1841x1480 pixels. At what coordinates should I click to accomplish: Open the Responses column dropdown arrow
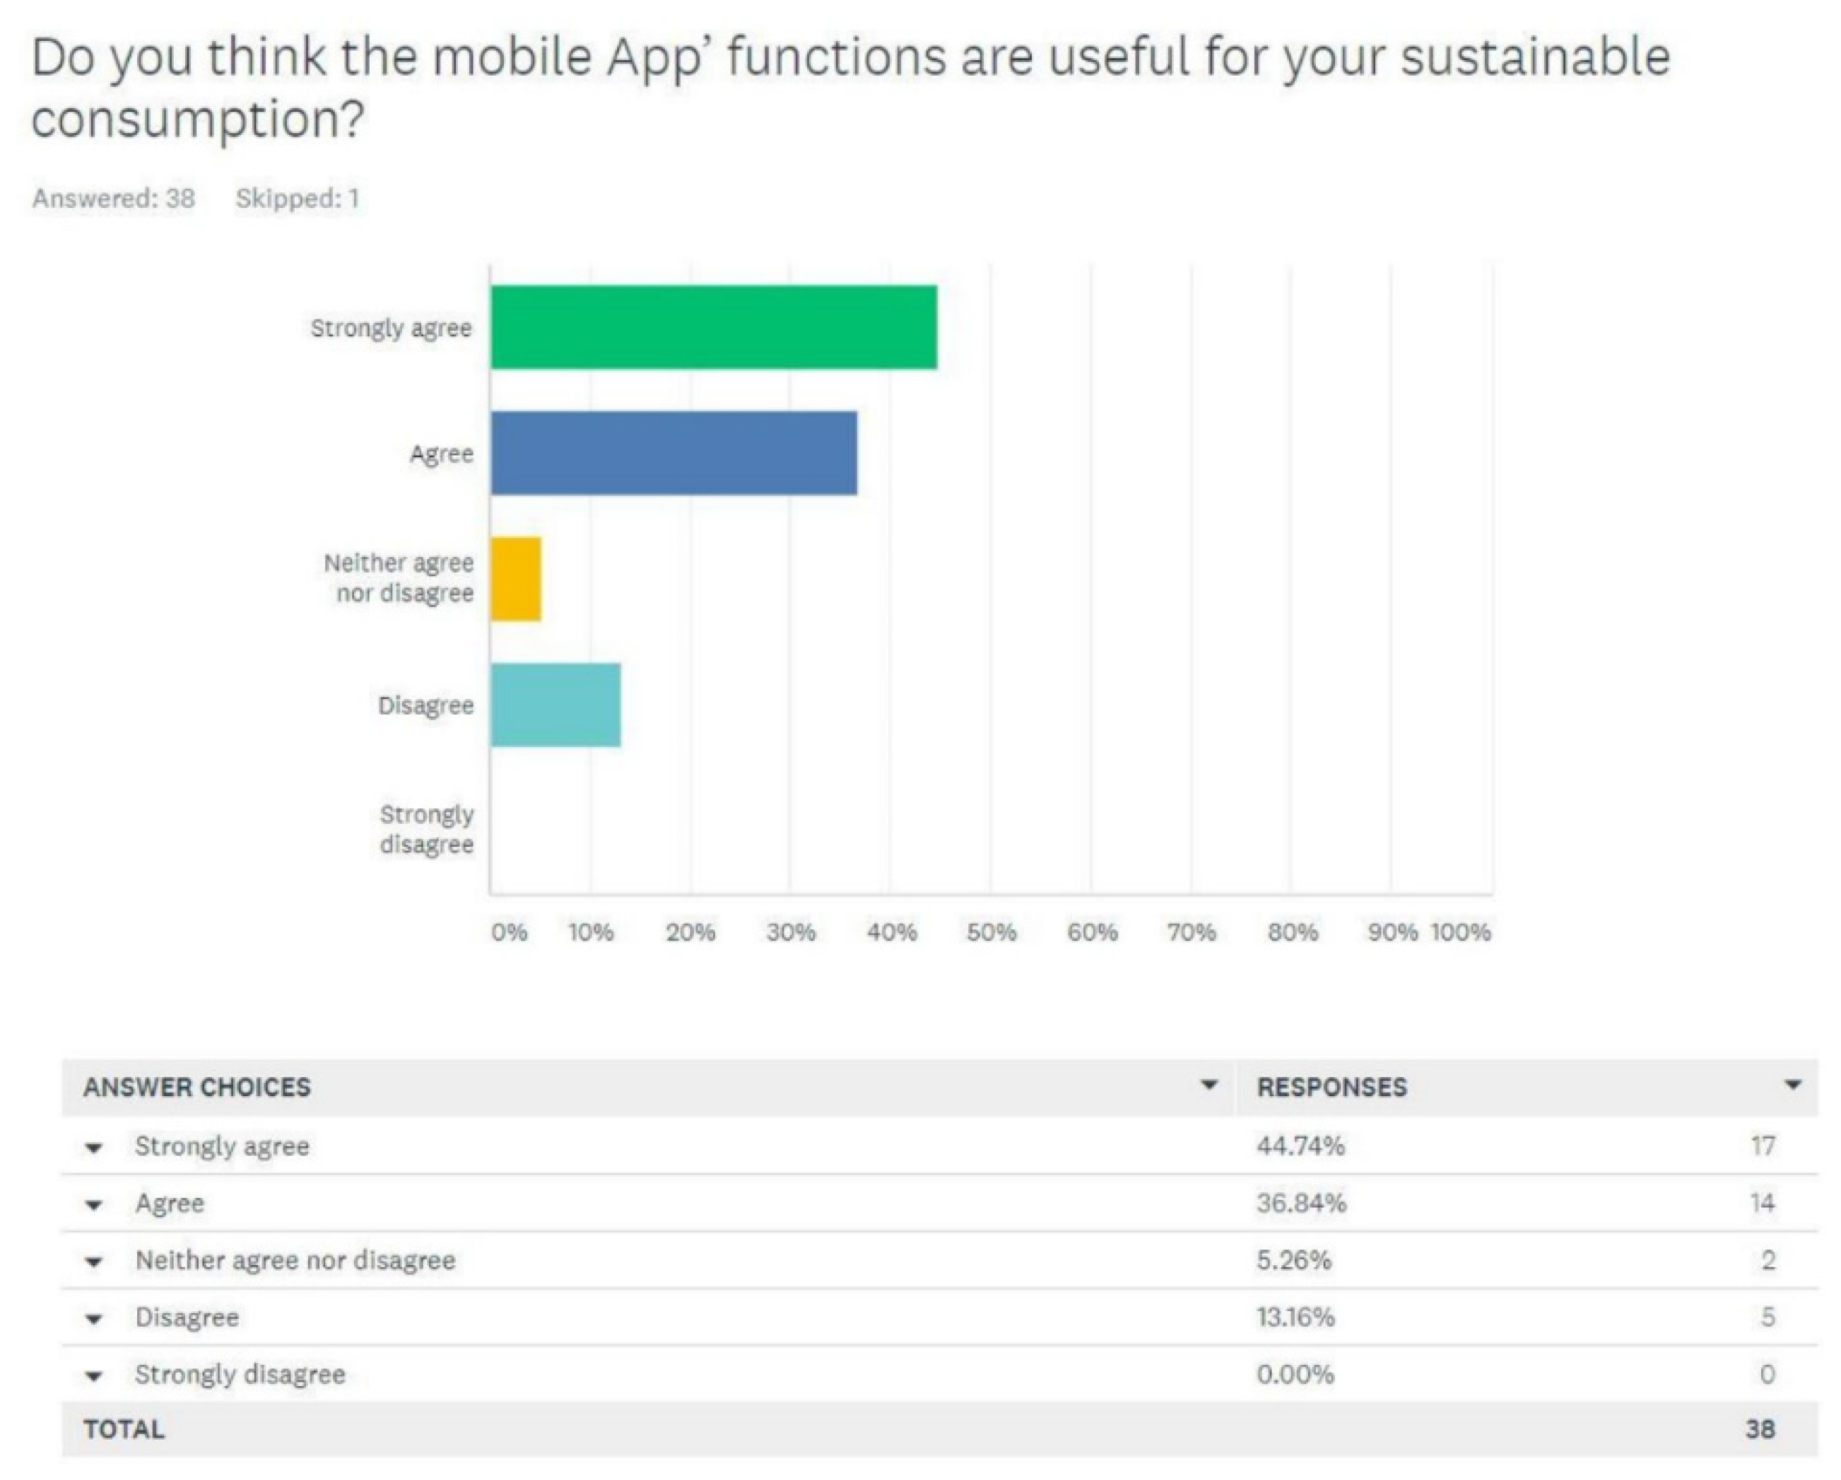click(1792, 1086)
